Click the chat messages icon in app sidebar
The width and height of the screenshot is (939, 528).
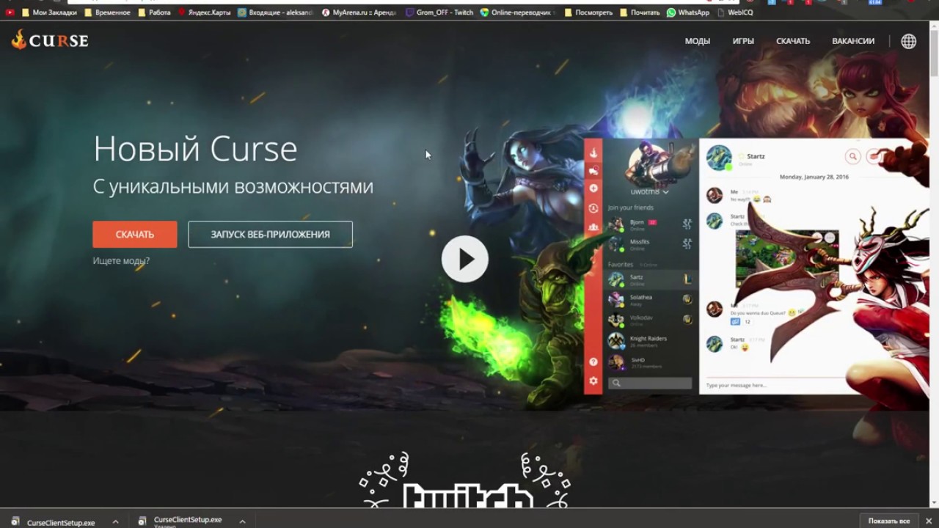(593, 170)
